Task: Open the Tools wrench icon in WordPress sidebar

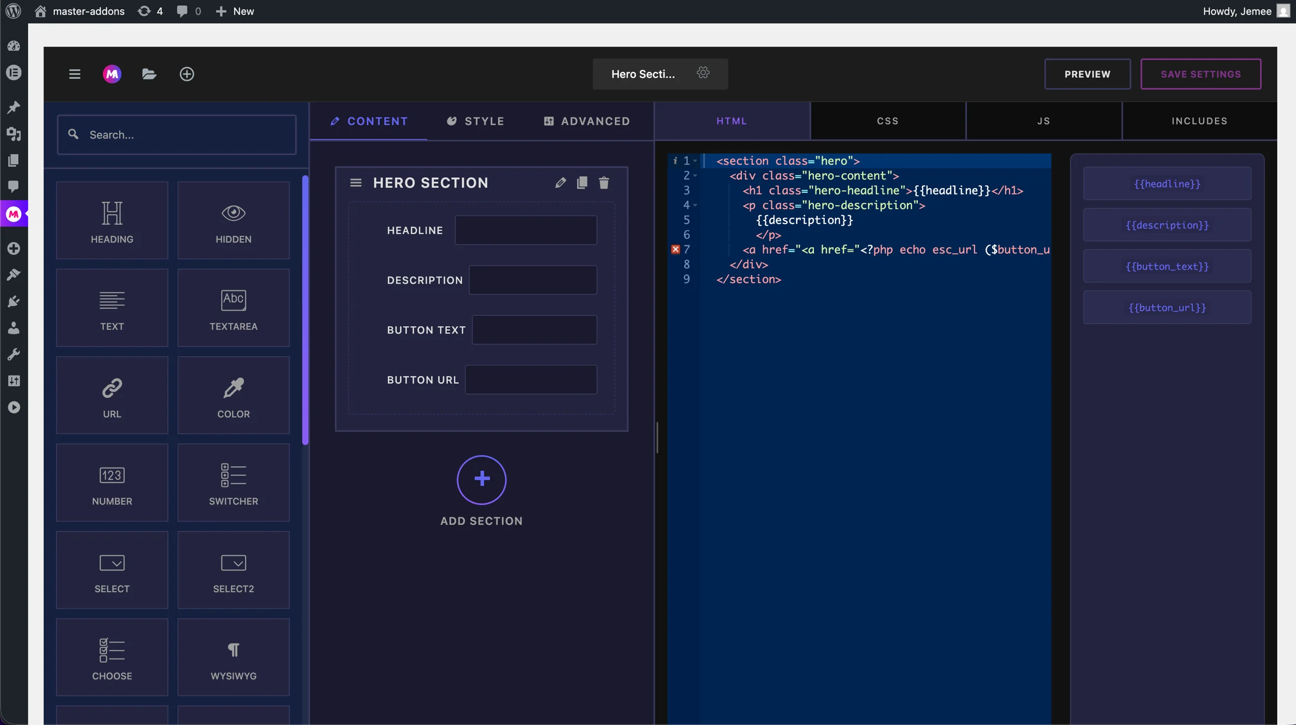Action: click(x=13, y=355)
